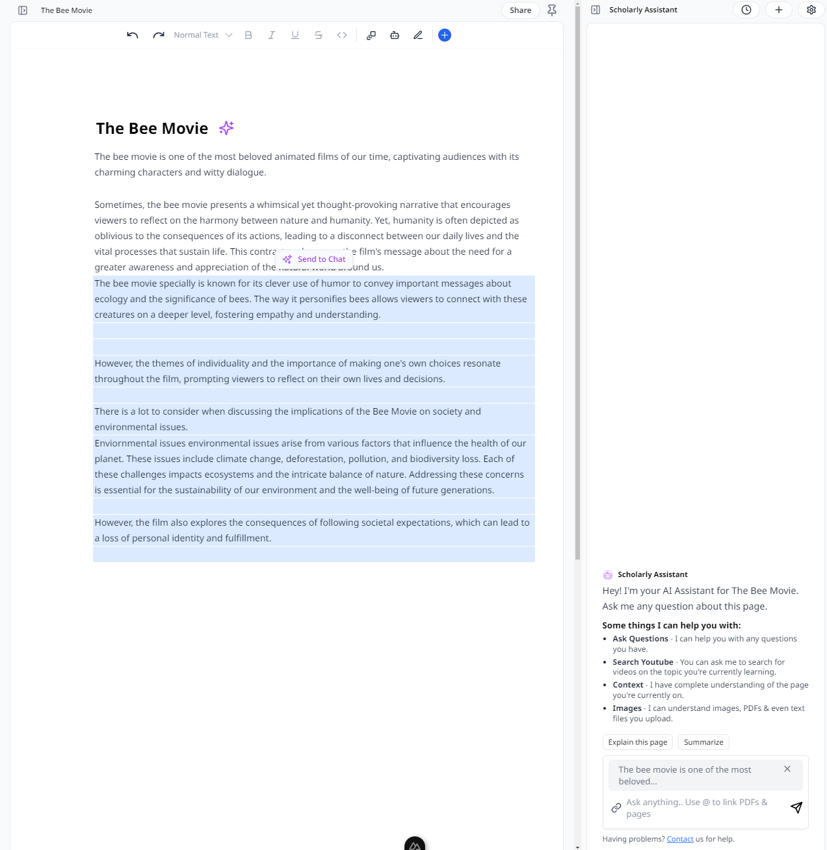827x850 pixels.
Task: Pin the page with the pin icon
Action: click(x=552, y=10)
